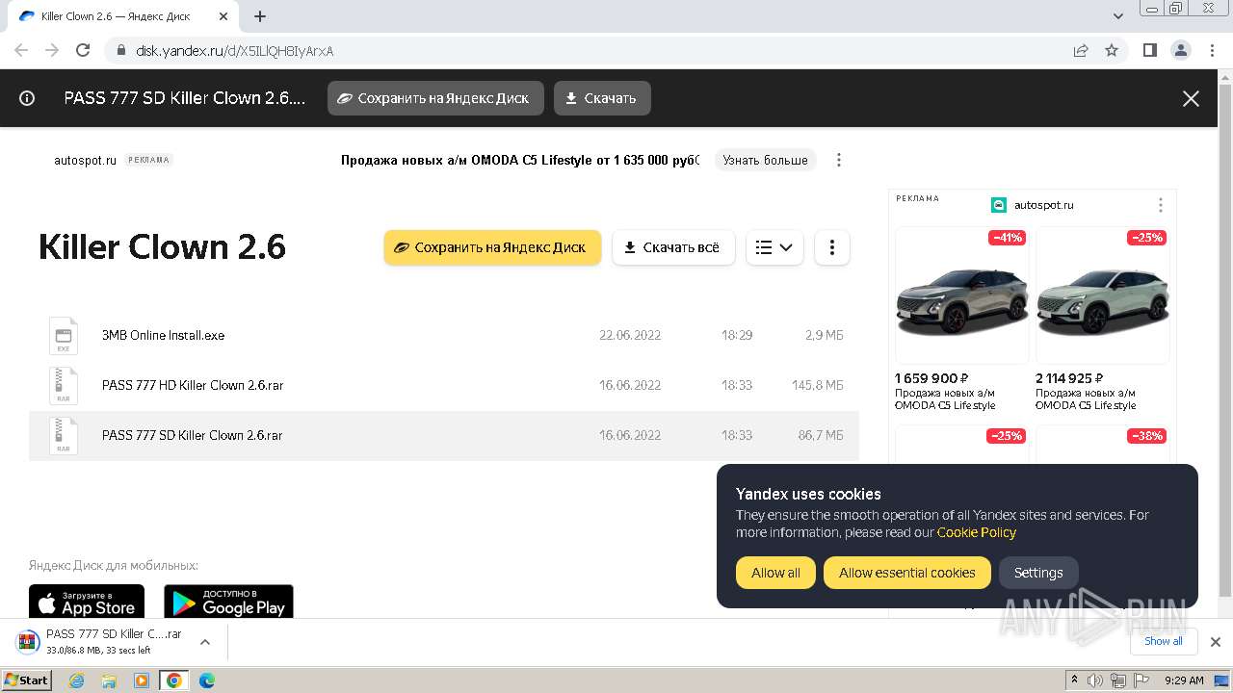Viewport: 1233px width, 693px height.
Task: Click the EXE file icon
Action: point(64,335)
